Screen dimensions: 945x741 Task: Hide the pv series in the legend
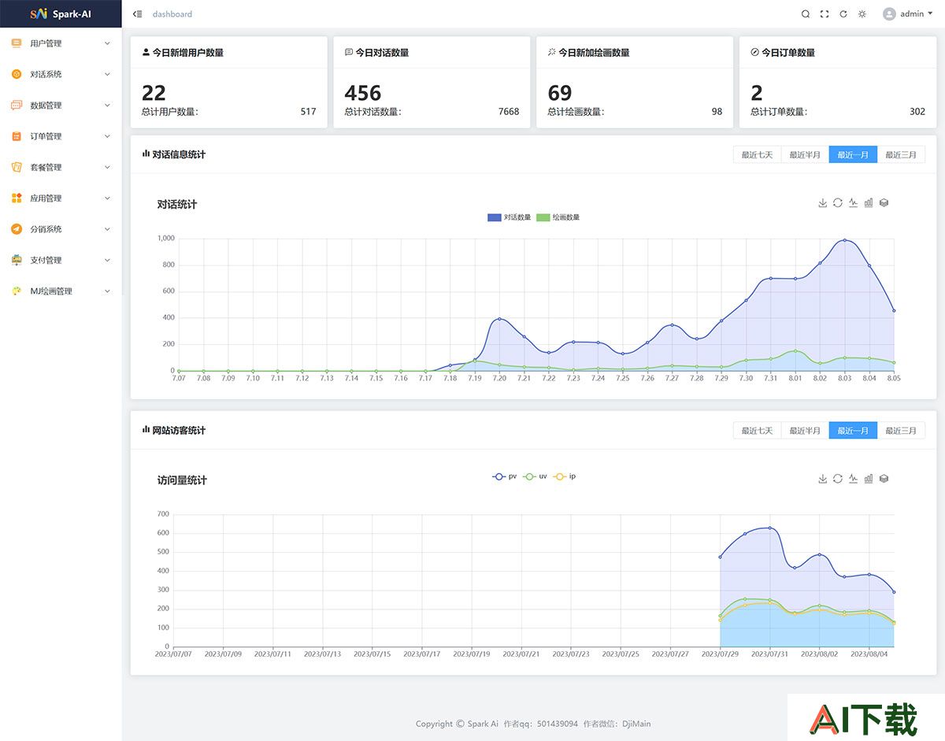(505, 476)
